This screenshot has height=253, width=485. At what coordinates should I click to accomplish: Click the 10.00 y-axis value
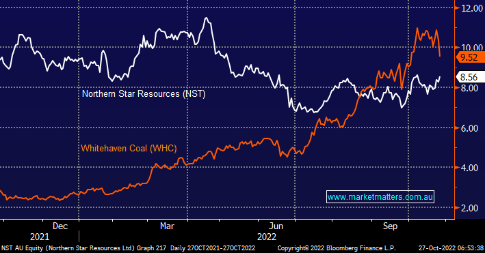[x=472, y=48]
